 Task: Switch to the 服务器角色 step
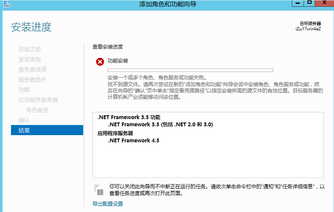coord(33,80)
